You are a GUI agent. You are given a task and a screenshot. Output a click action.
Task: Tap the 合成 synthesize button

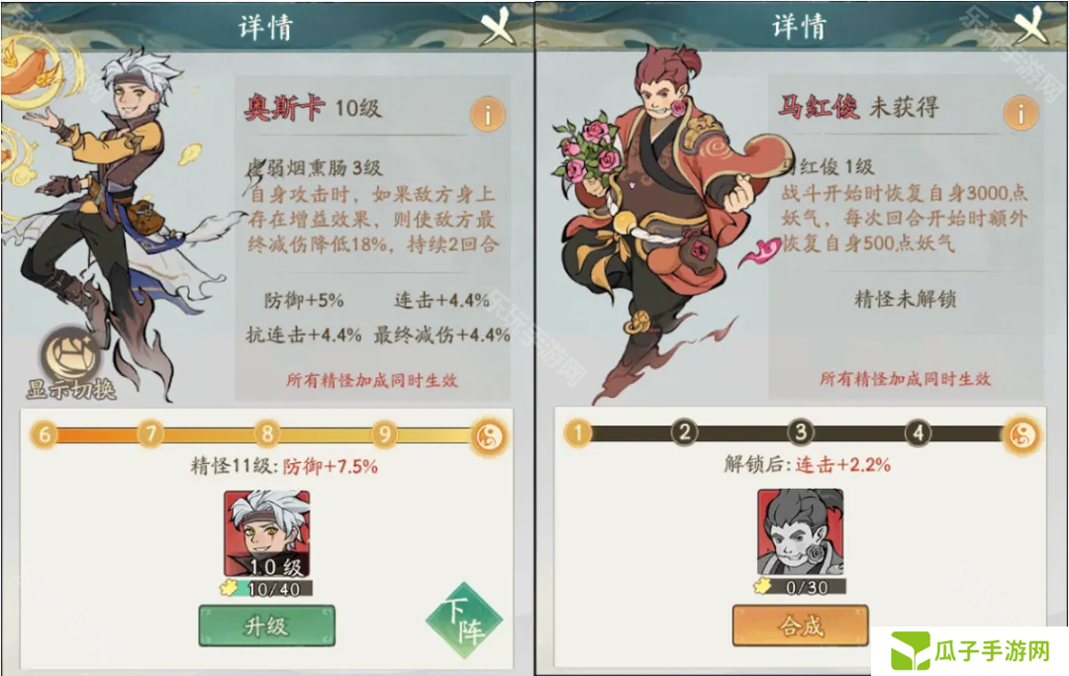tap(801, 625)
